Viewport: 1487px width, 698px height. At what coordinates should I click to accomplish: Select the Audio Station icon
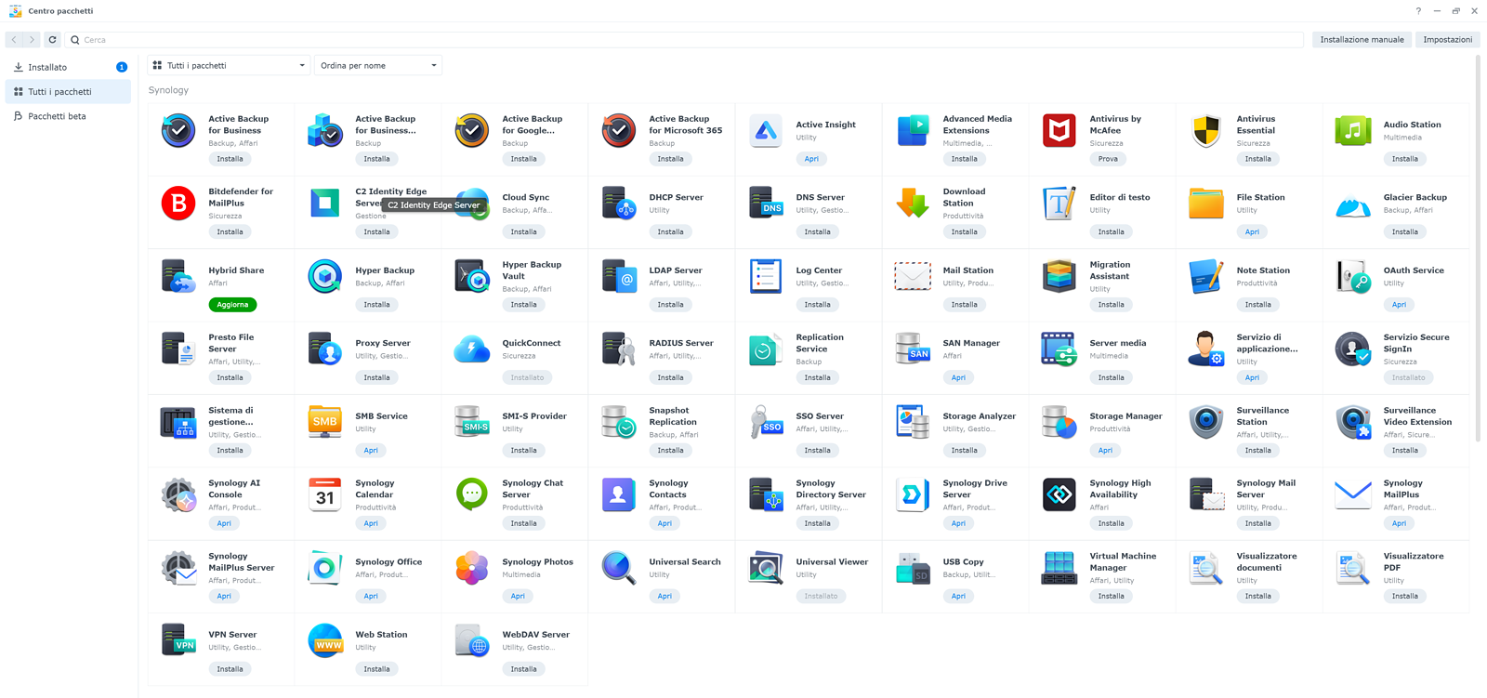click(1353, 131)
